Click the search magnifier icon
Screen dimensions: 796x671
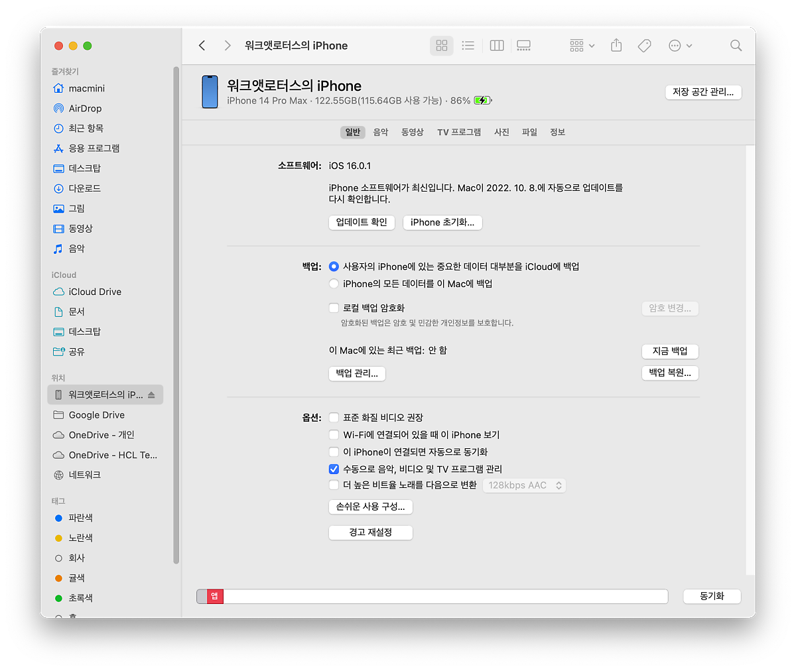(736, 45)
